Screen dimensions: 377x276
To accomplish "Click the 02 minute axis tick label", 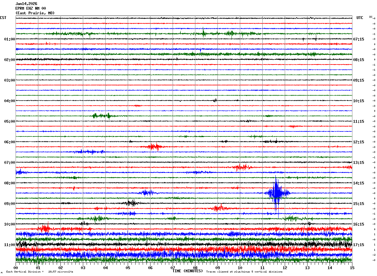I will click(x=61, y=268).
